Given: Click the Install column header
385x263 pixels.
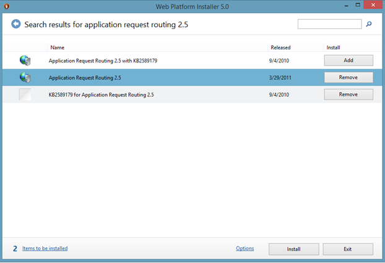Looking at the screenshot, I should 334,48.
